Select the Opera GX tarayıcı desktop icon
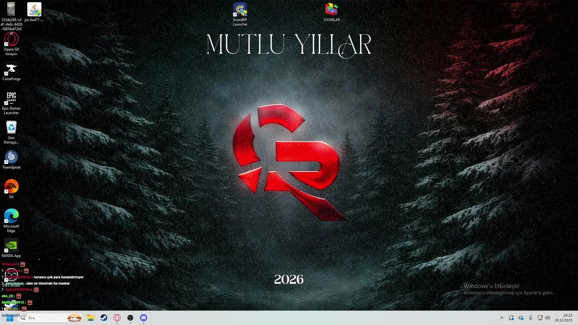 click(x=11, y=44)
